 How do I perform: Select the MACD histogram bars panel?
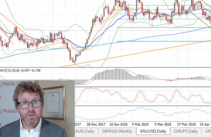[143, 77]
